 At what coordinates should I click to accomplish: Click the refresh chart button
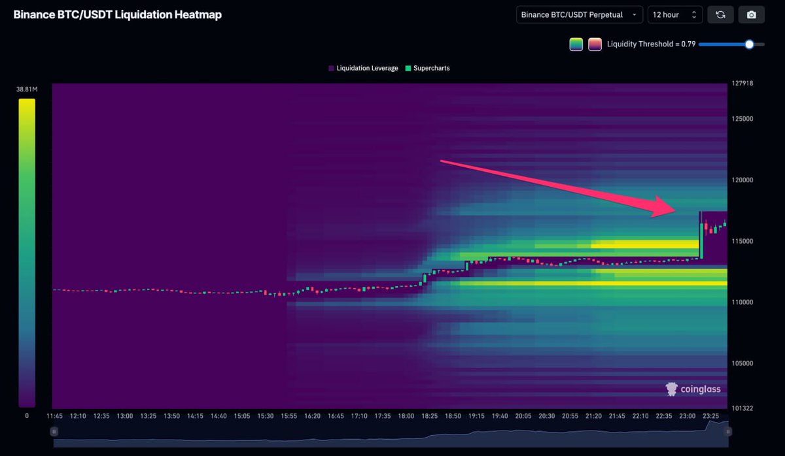tap(720, 14)
